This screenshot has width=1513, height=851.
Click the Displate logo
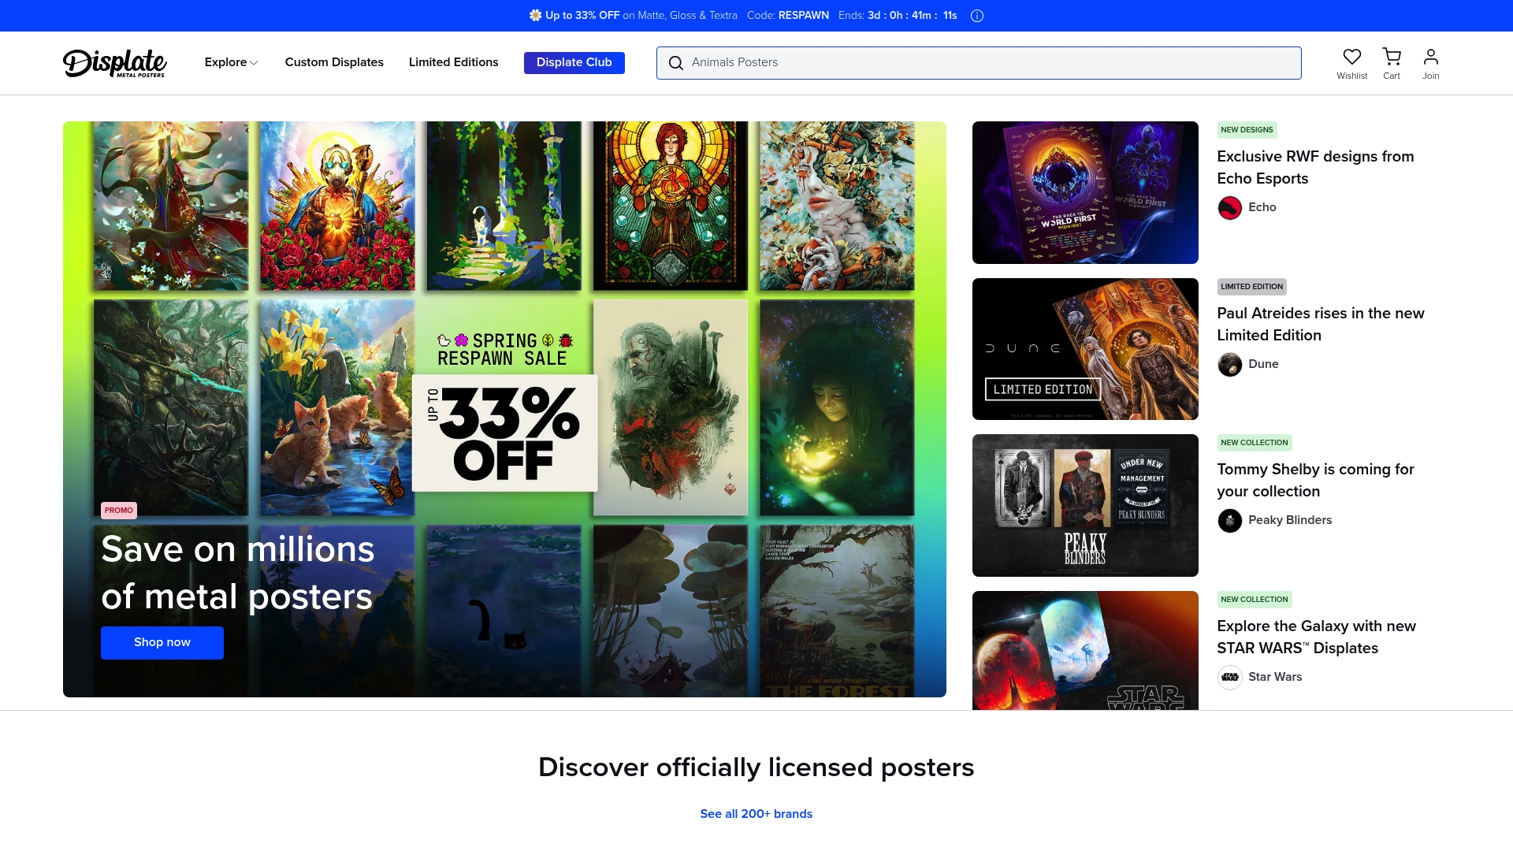point(114,63)
